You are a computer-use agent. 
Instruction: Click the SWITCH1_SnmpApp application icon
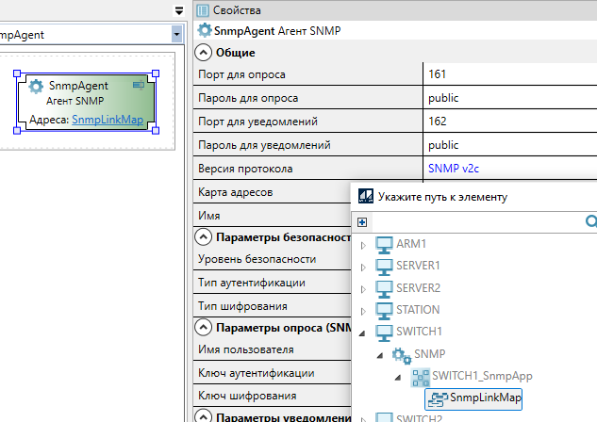click(419, 376)
